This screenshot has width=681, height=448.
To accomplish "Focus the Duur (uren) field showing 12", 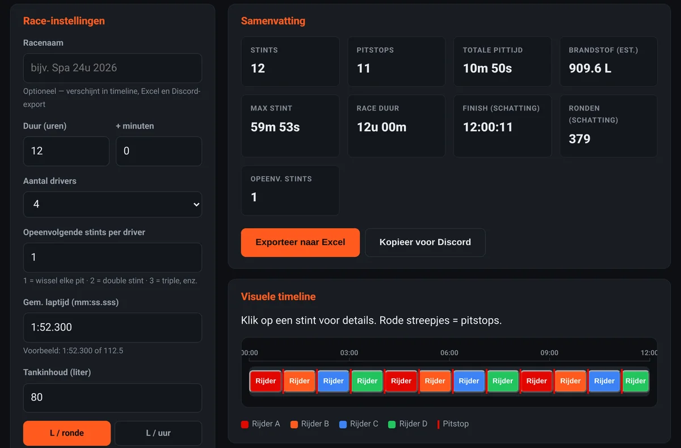I will (x=66, y=151).
